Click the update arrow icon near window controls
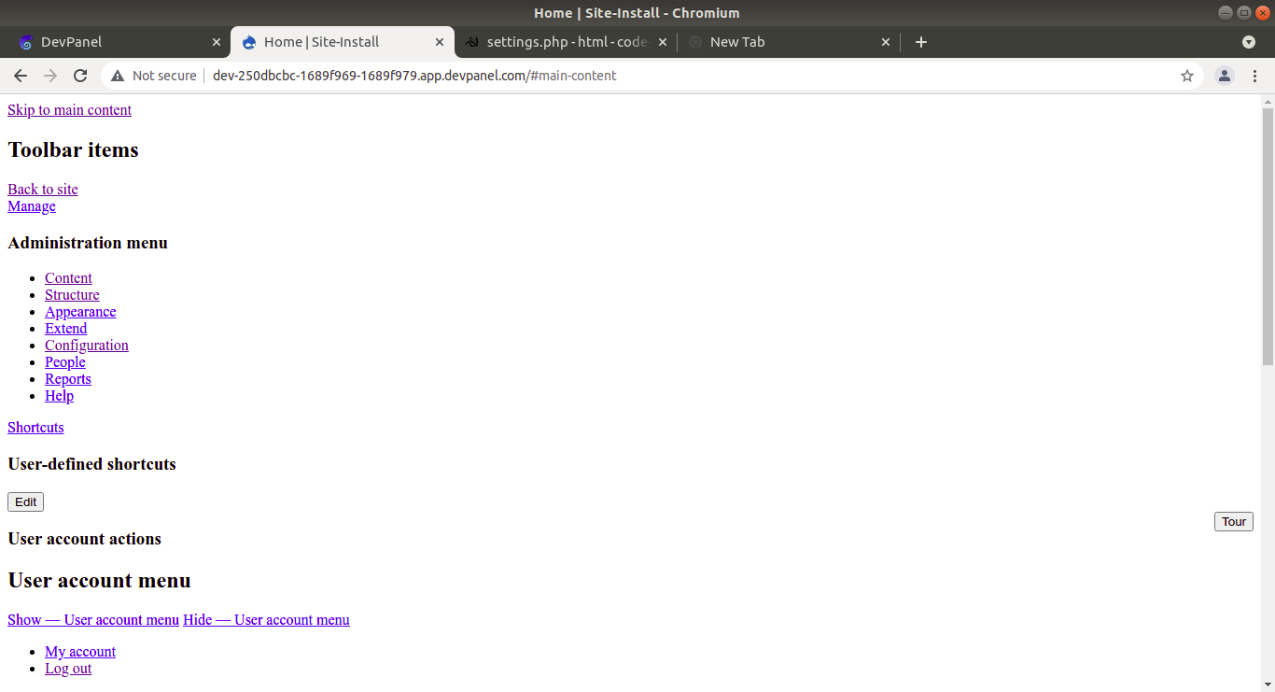The image size is (1275, 692). pos(1249,42)
